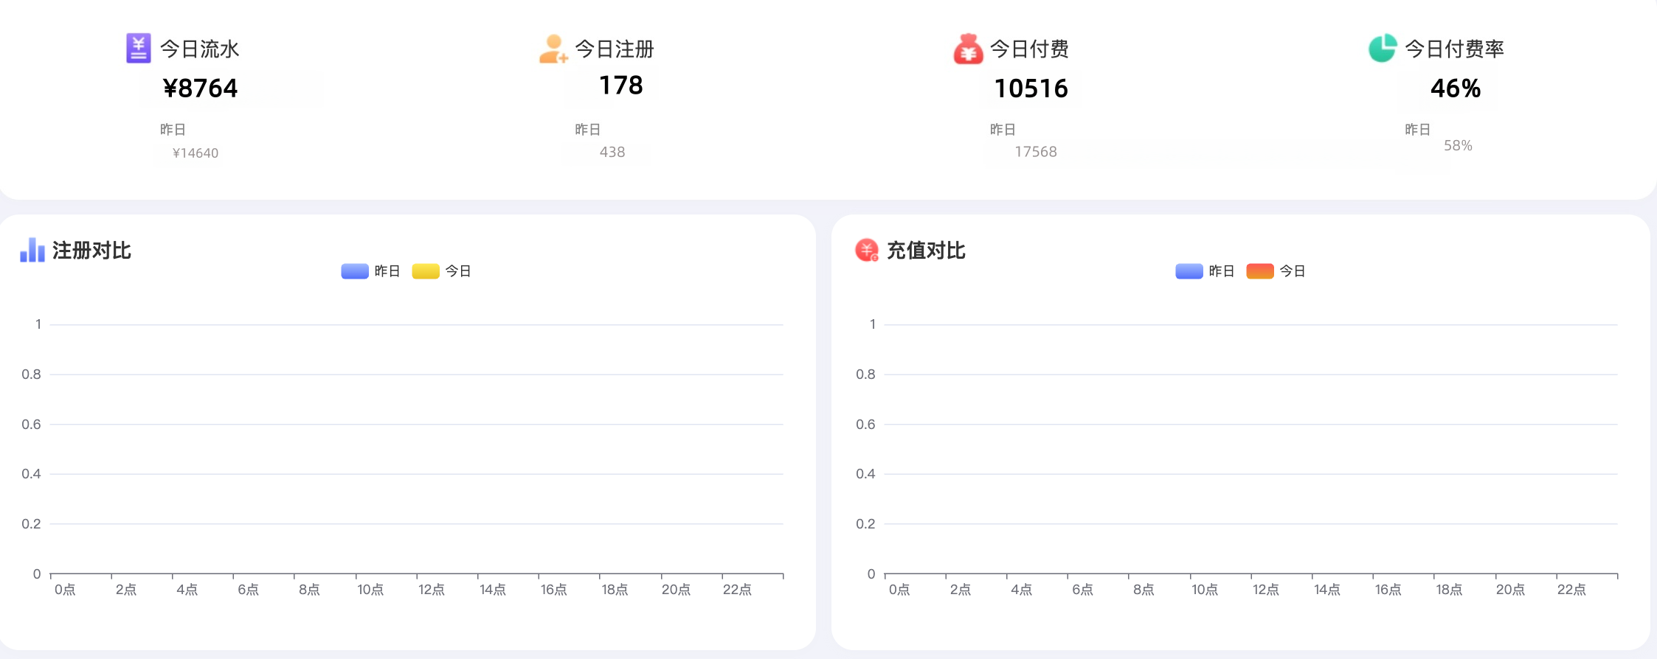Click the ¥8764 revenue value
1657x659 pixels.
tap(201, 88)
